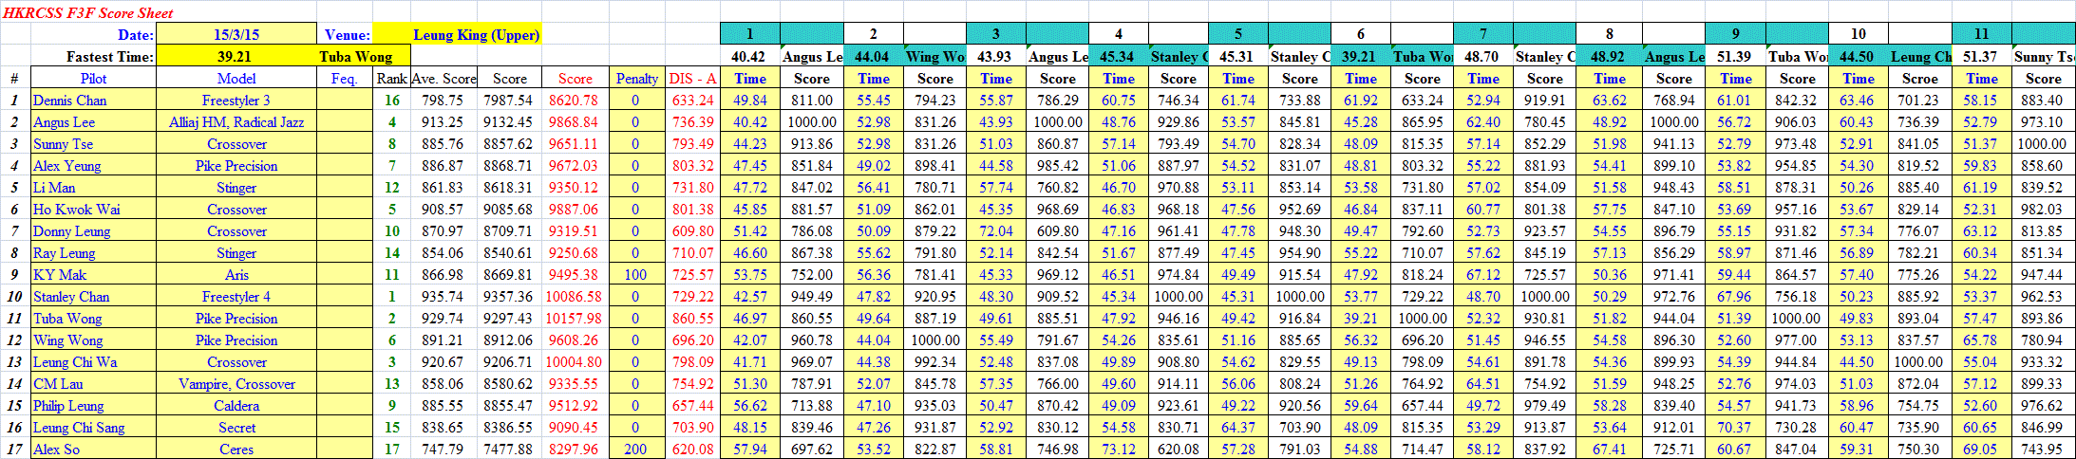
Task: Click the Feq. column header
Action: pyautogui.click(x=344, y=79)
